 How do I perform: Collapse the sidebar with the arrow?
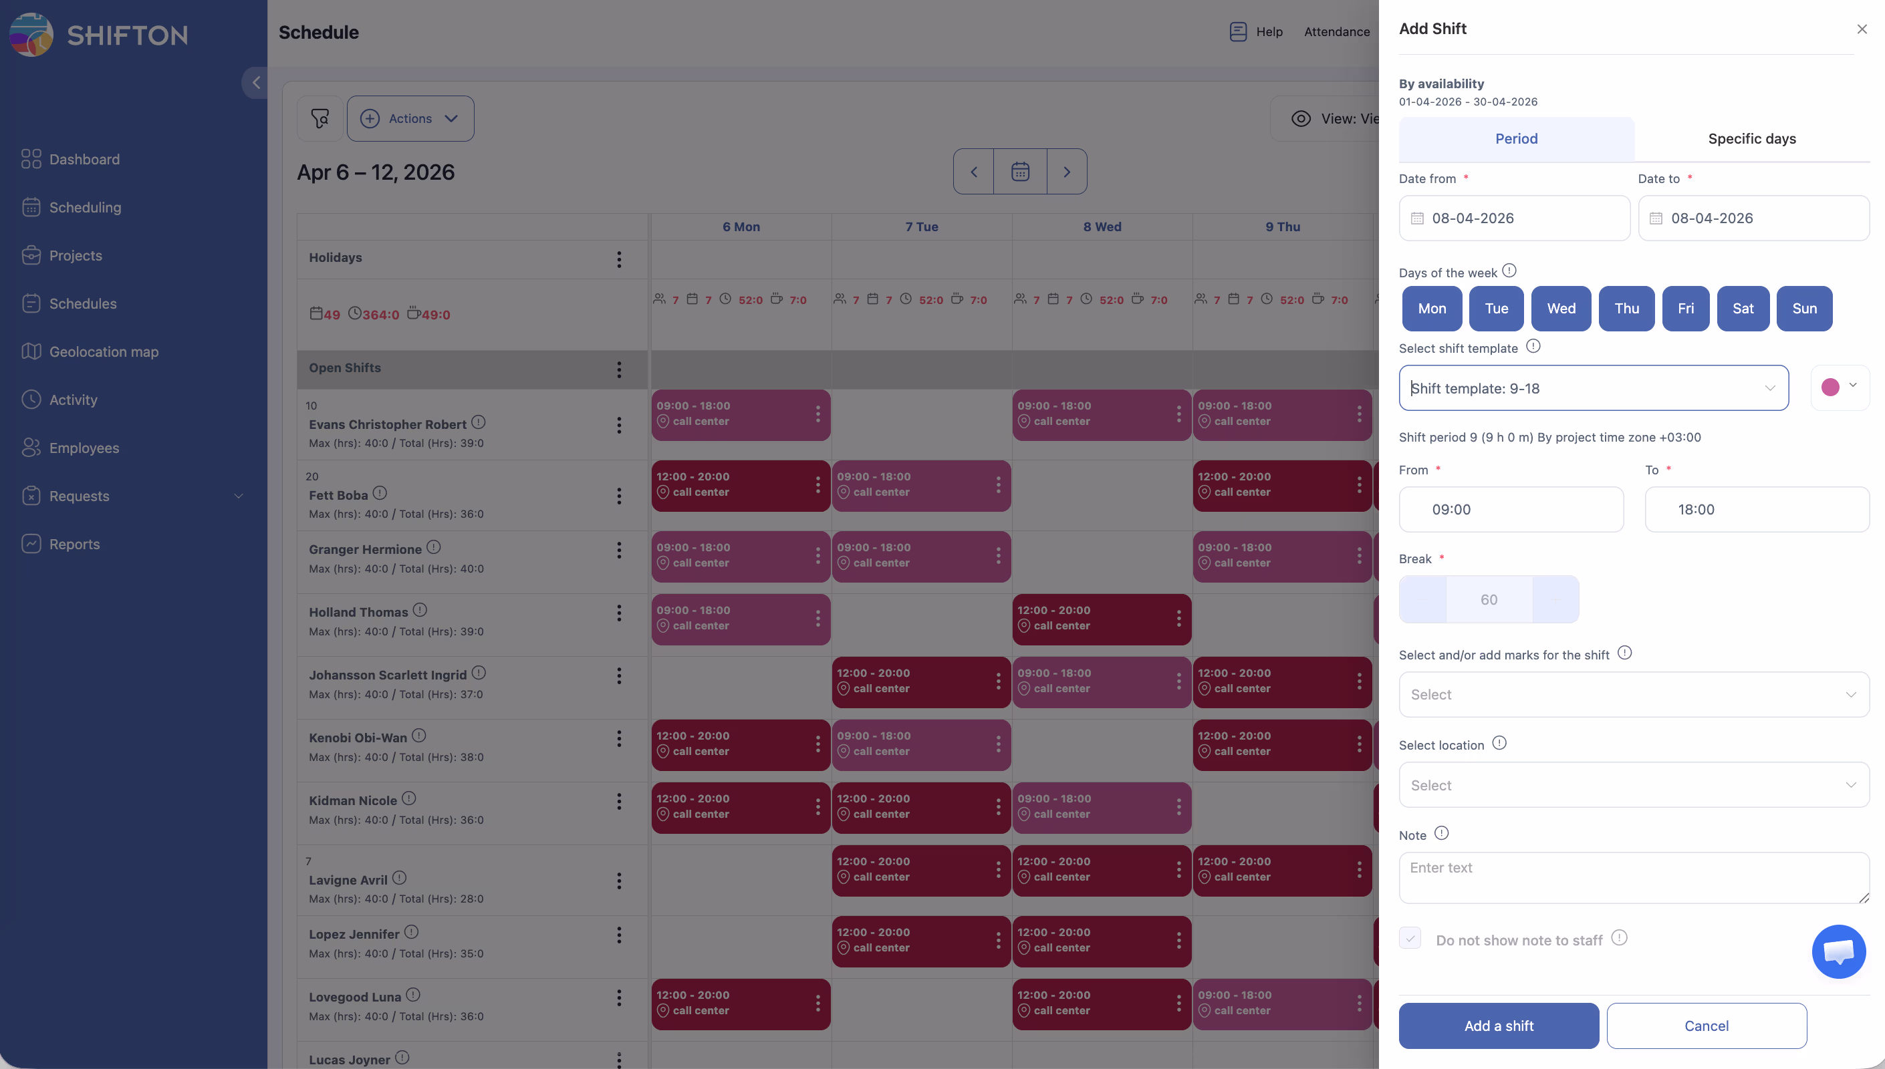point(255,83)
